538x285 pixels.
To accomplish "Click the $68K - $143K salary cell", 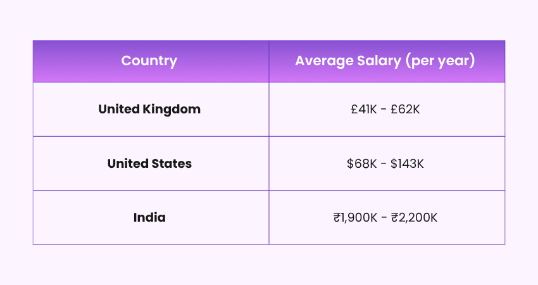I will 385,163.
